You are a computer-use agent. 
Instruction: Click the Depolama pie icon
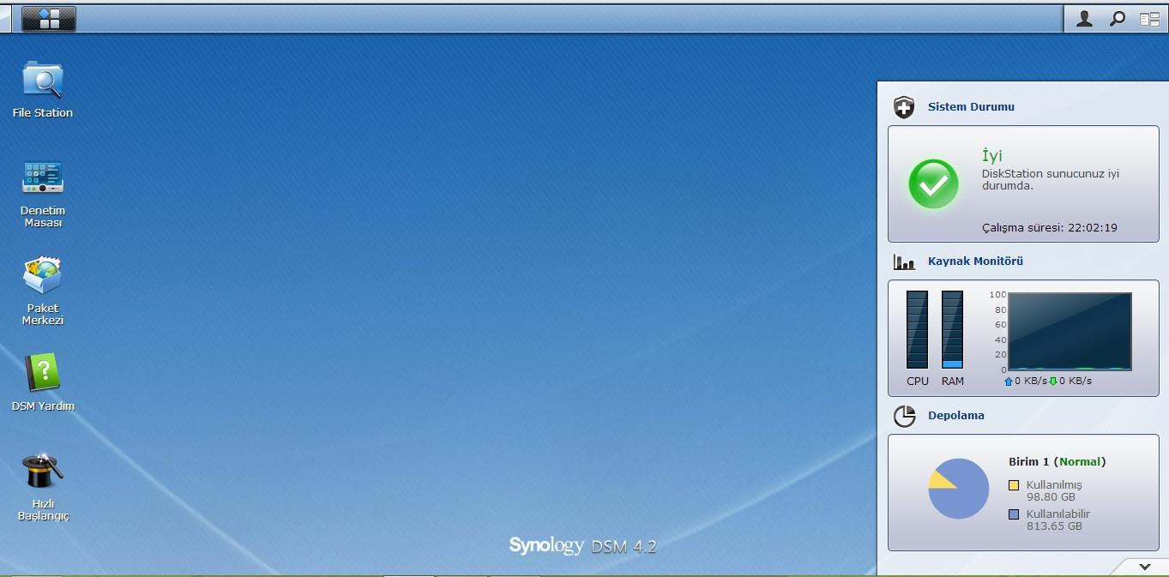point(904,416)
